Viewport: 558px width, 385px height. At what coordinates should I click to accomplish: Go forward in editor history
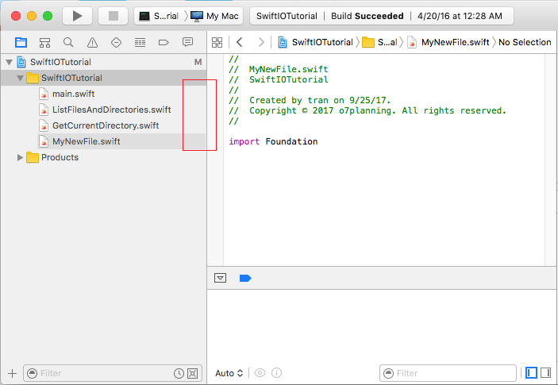pyautogui.click(x=261, y=42)
